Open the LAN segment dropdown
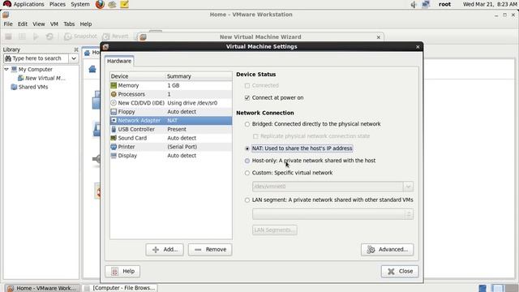The height and width of the screenshot is (292, 519). click(x=409, y=214)
